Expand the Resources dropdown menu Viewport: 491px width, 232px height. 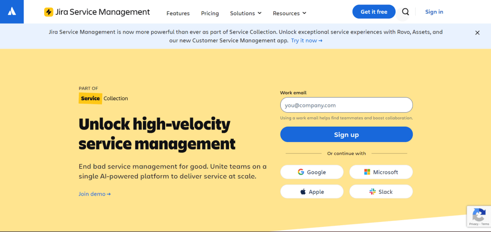[289, 13]
